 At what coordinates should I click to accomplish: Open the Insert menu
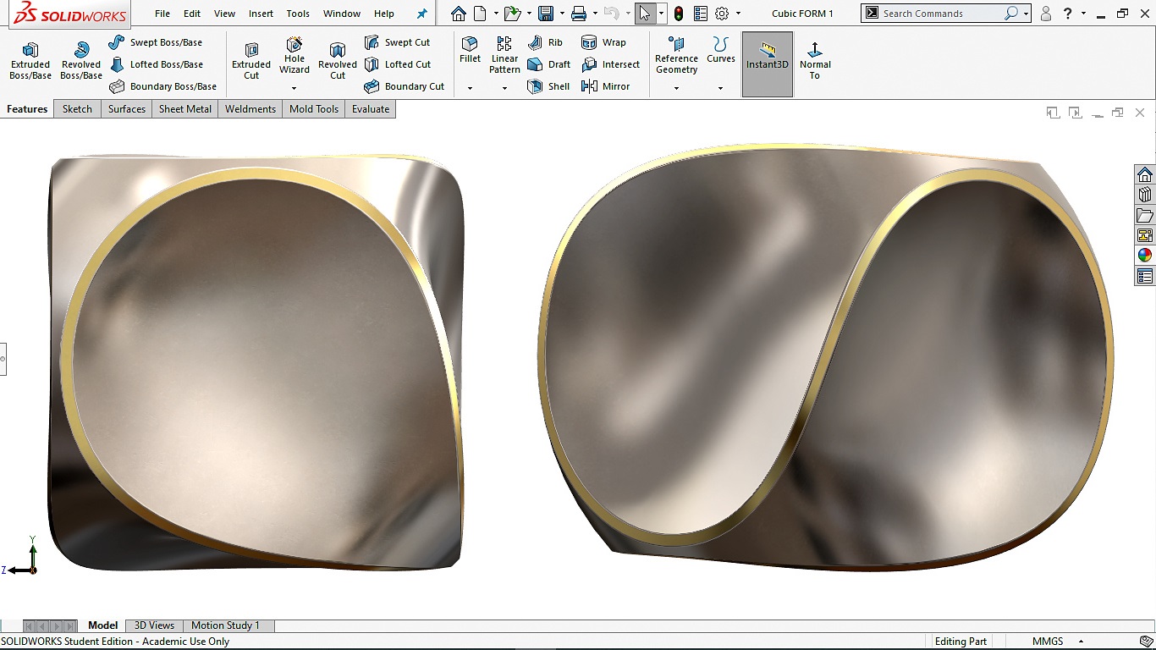[x=261, y=14]
